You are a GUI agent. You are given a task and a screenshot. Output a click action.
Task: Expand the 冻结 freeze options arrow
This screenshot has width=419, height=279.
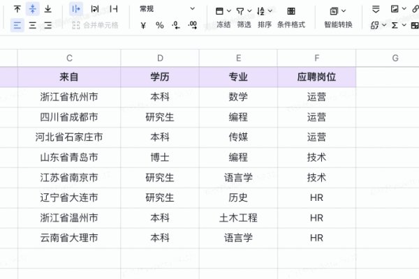229,11
